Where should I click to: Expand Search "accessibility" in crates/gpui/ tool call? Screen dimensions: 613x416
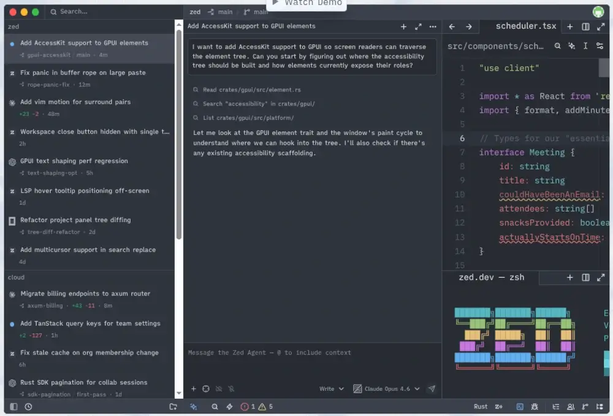254,104
